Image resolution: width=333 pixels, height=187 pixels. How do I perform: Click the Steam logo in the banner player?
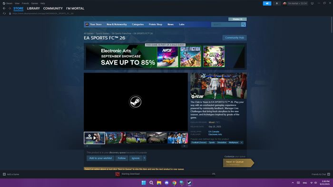click(136, 102)
